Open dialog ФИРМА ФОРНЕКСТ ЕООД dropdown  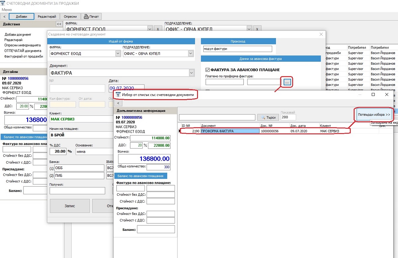point(118,53)
